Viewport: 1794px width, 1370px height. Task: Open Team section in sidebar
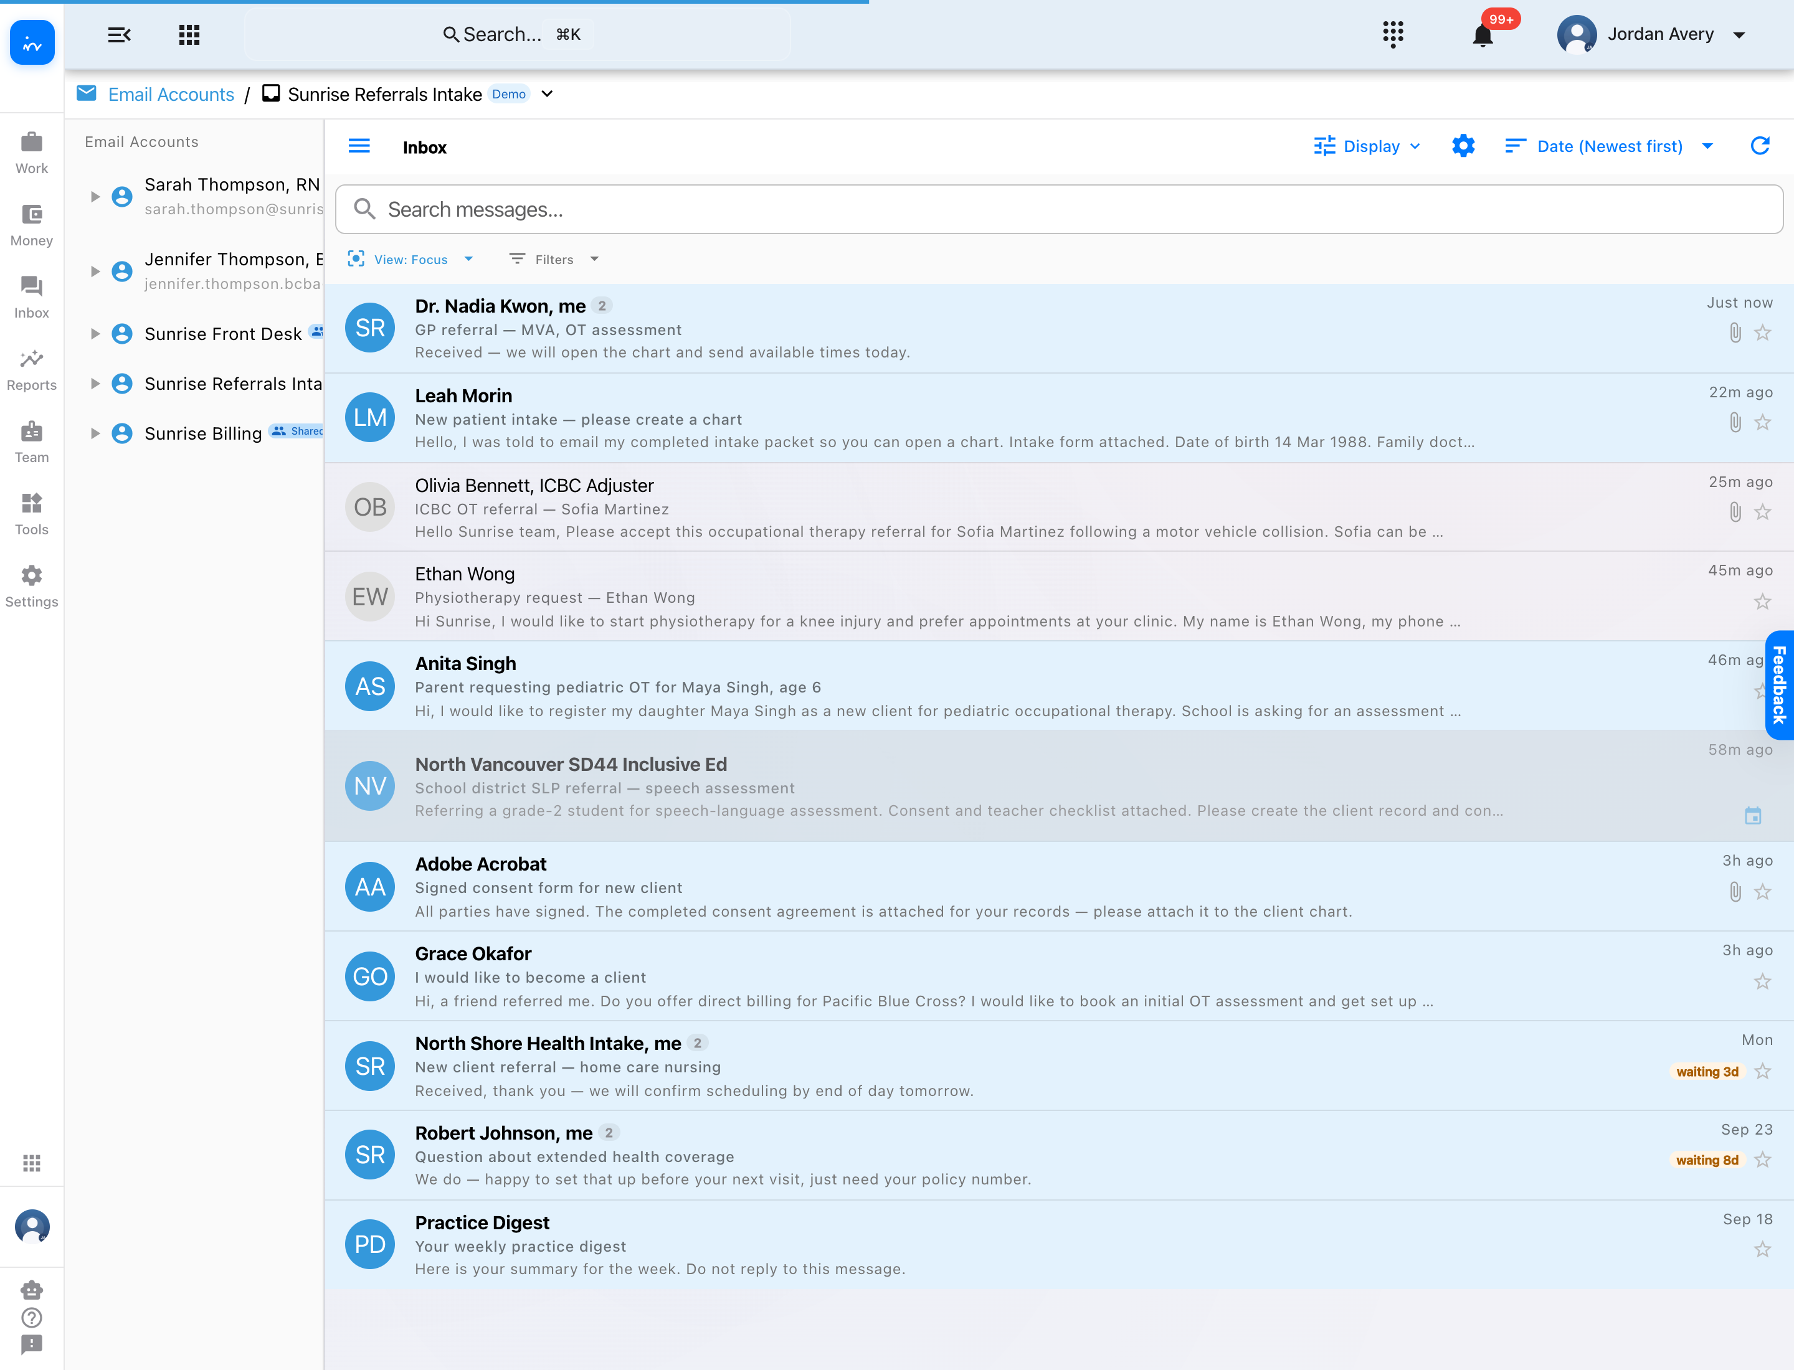(32, 443)
